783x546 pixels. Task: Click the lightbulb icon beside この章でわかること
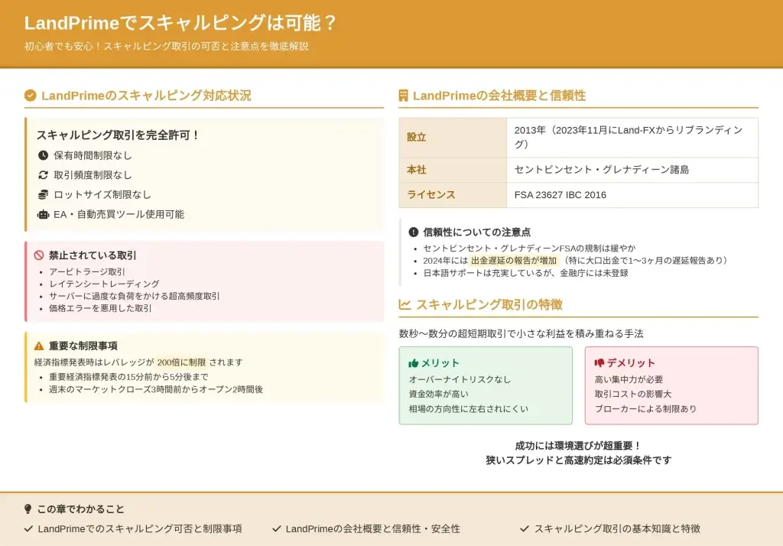point(28,509)
